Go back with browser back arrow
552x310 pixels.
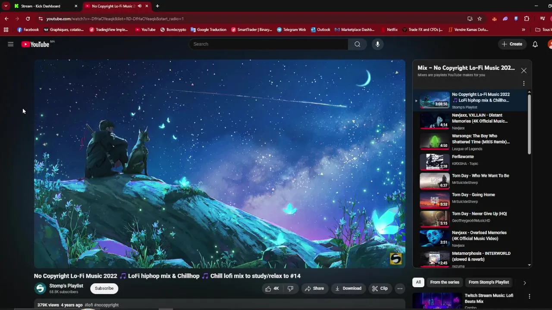(6, 19)
